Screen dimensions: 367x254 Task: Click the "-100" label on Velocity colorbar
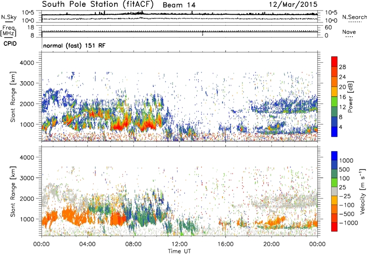click(347, 205)
